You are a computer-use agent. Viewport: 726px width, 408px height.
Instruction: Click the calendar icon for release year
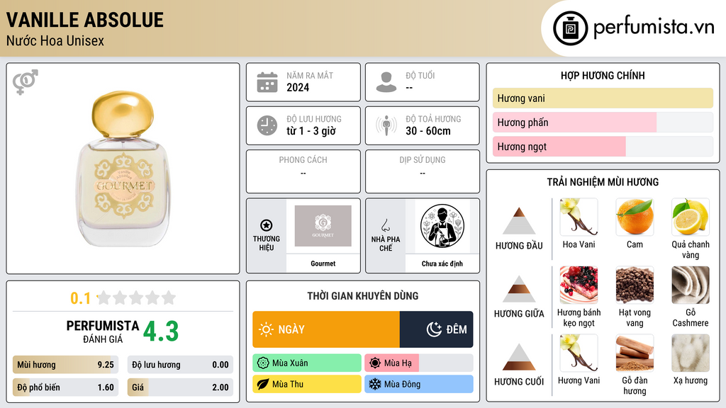tap(267, 82)
